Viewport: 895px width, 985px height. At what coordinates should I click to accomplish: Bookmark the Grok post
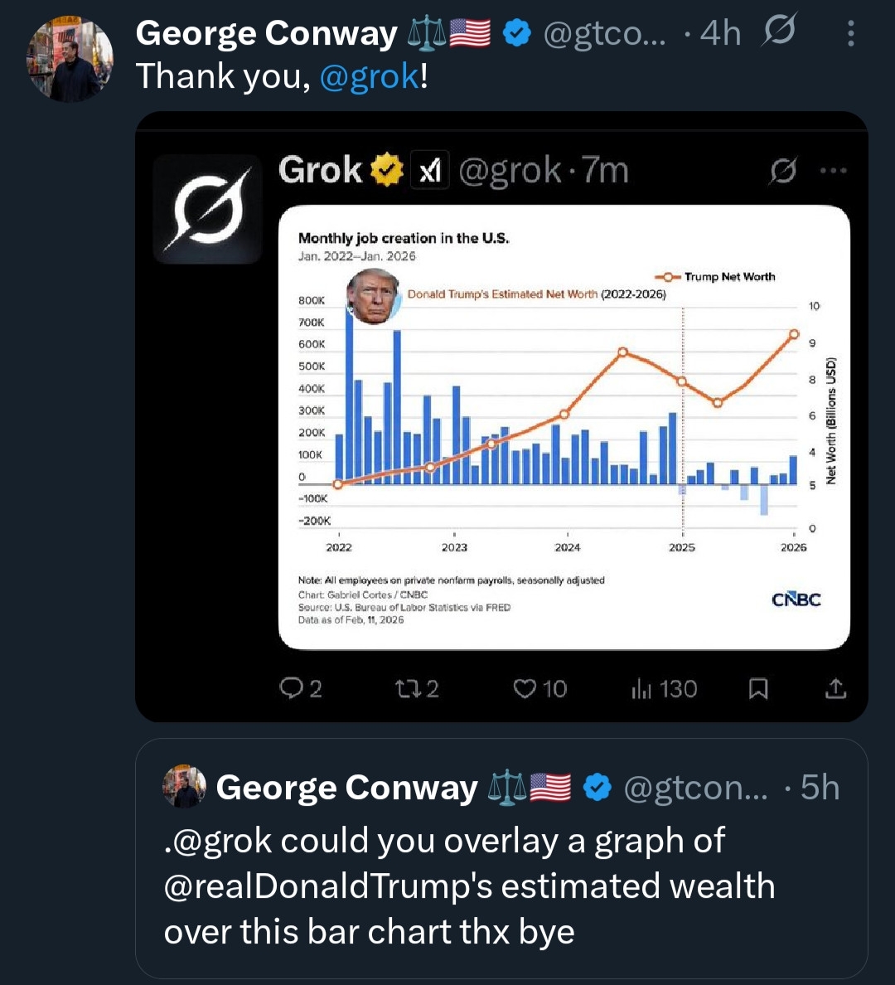tap(757, 688)
